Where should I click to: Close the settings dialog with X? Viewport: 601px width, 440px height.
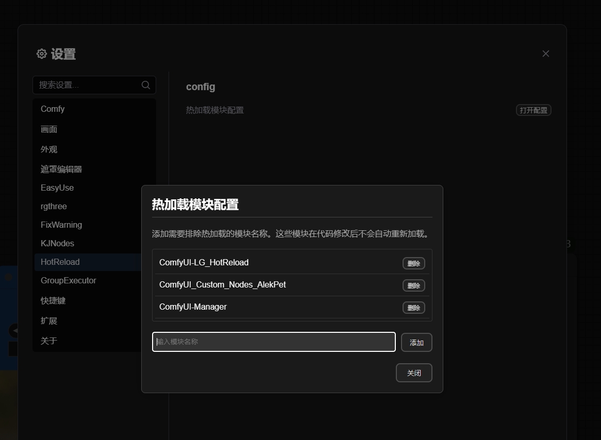tap(546, 54)
